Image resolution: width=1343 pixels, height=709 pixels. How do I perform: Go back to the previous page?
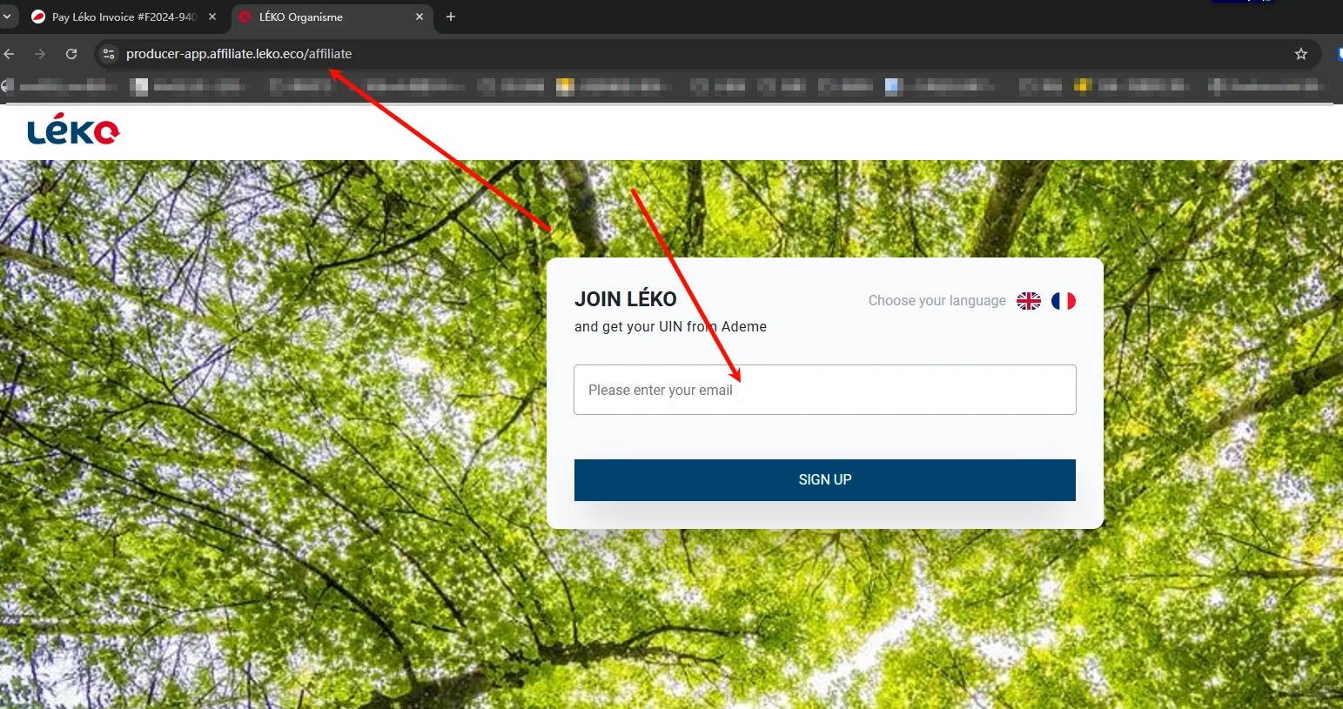coord(10,54)
